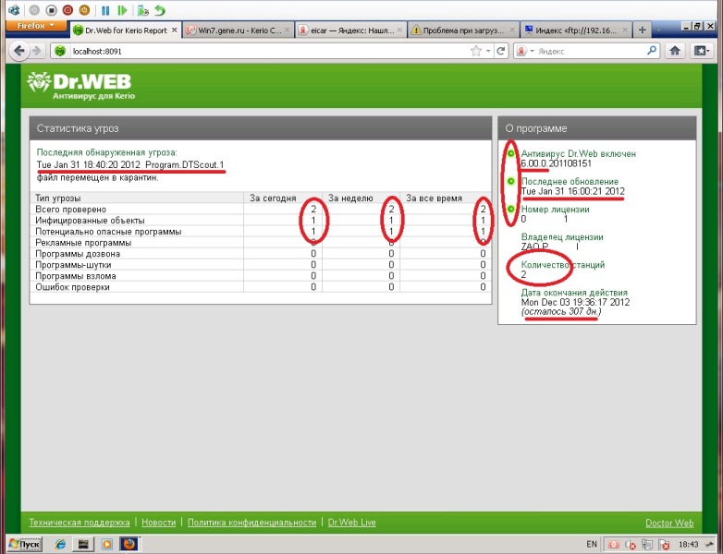Click the Ошибок проверки row label
This screenshot has height=554, width=723.
(x=72, y=287)
